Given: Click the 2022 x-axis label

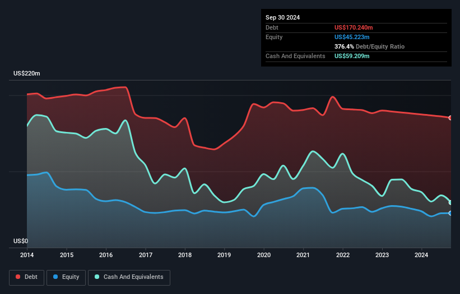Looking at the screenshot, I should 343,255.
